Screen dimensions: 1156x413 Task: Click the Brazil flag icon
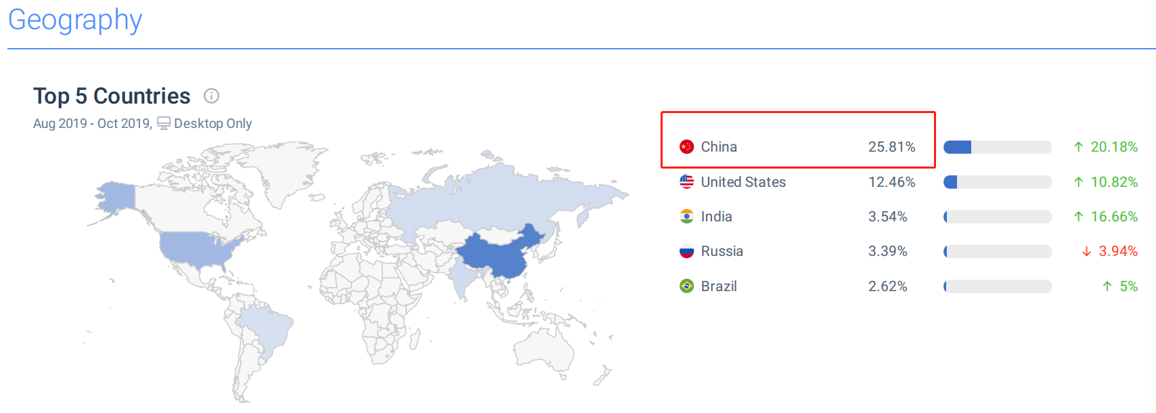[x=686, y=286]
